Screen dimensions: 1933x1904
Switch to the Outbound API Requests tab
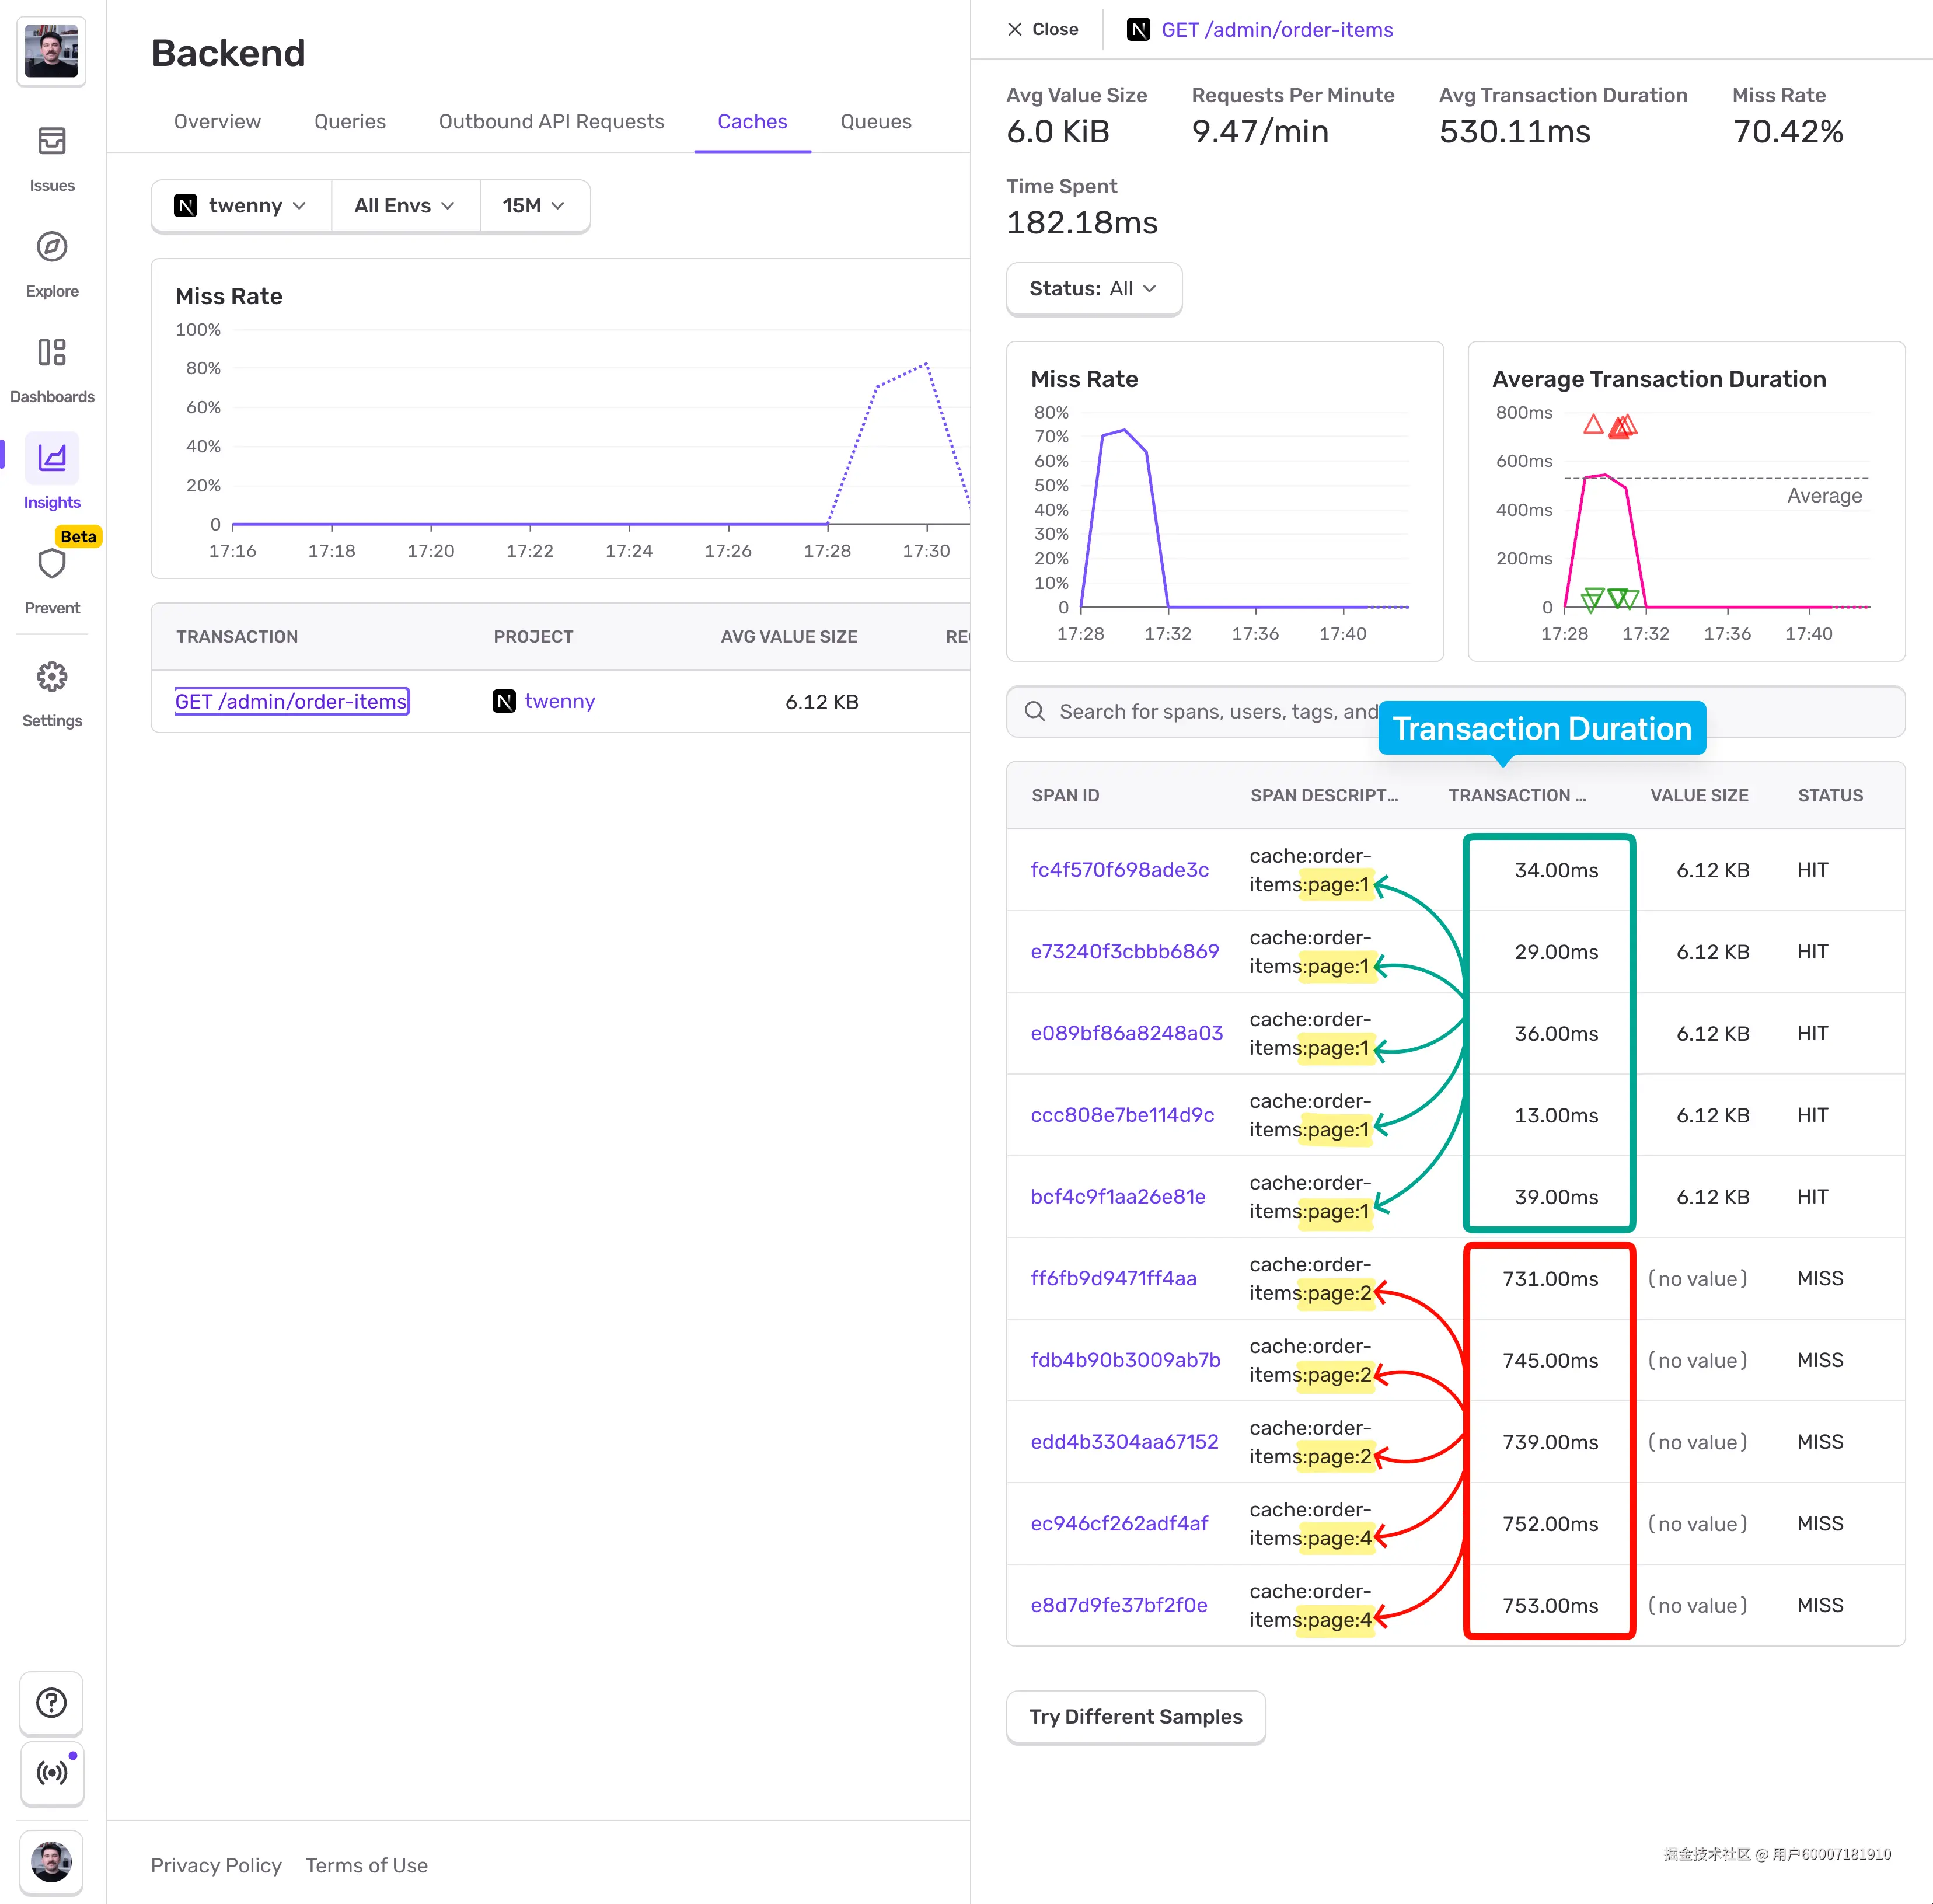point(551,122)
